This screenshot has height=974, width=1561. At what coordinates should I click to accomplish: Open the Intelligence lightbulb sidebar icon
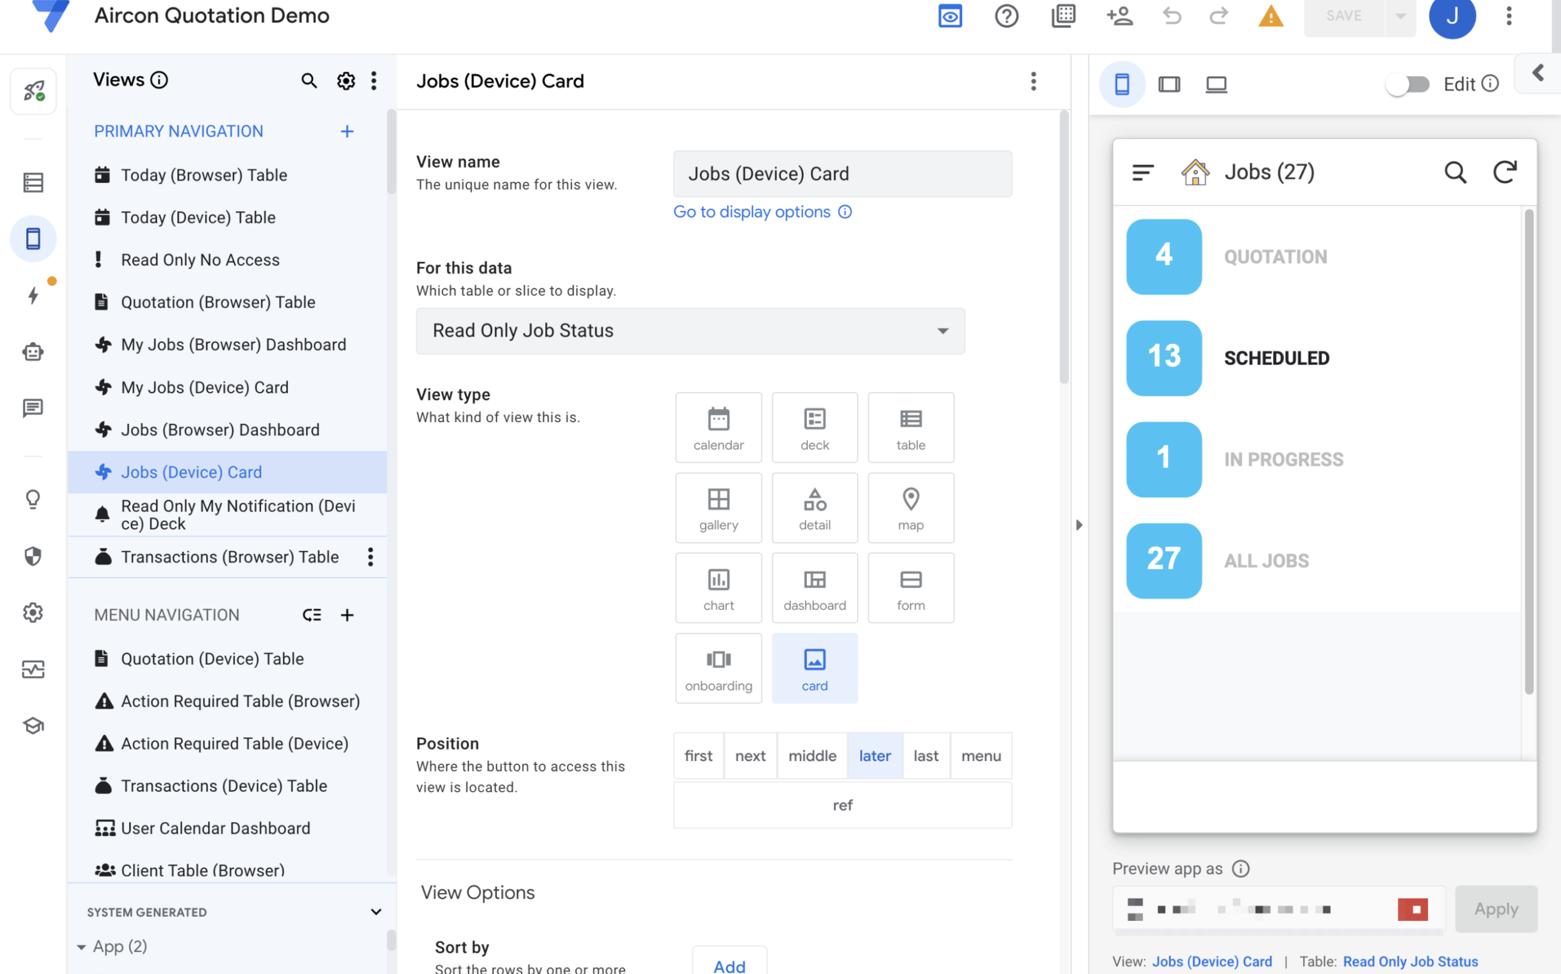click(34, 499)
